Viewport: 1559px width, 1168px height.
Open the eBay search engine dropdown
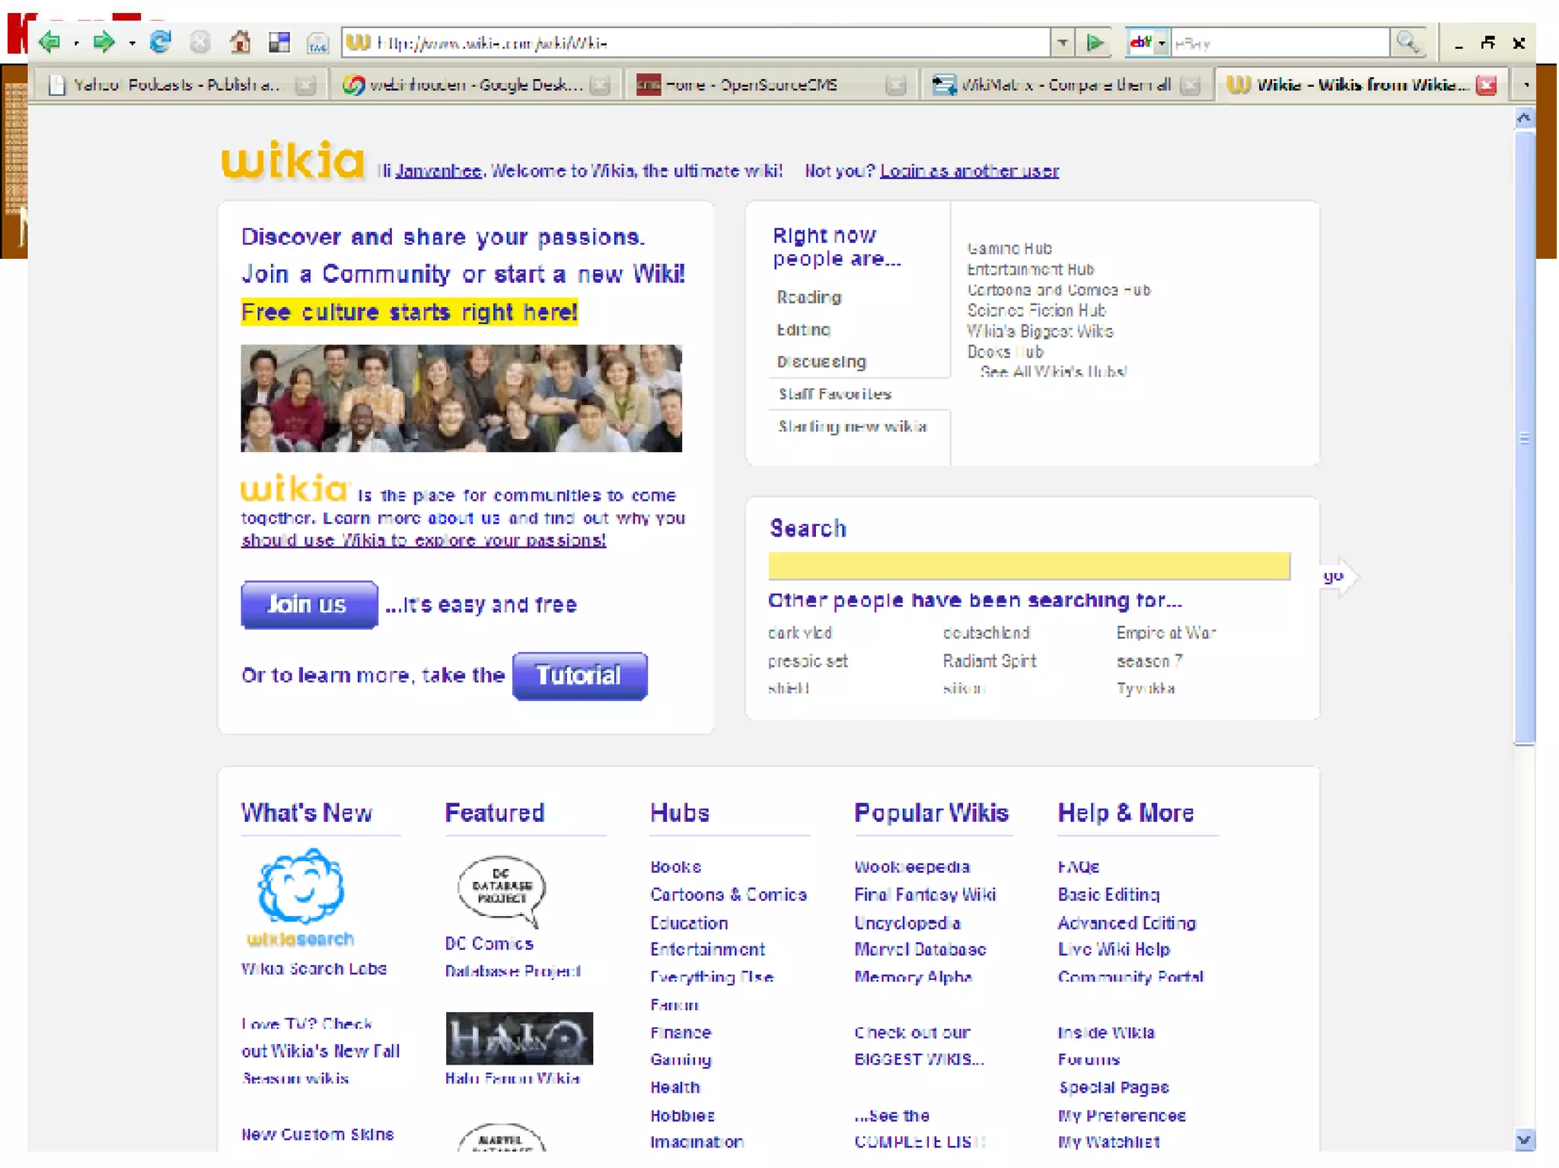(x=1162, y=43)
